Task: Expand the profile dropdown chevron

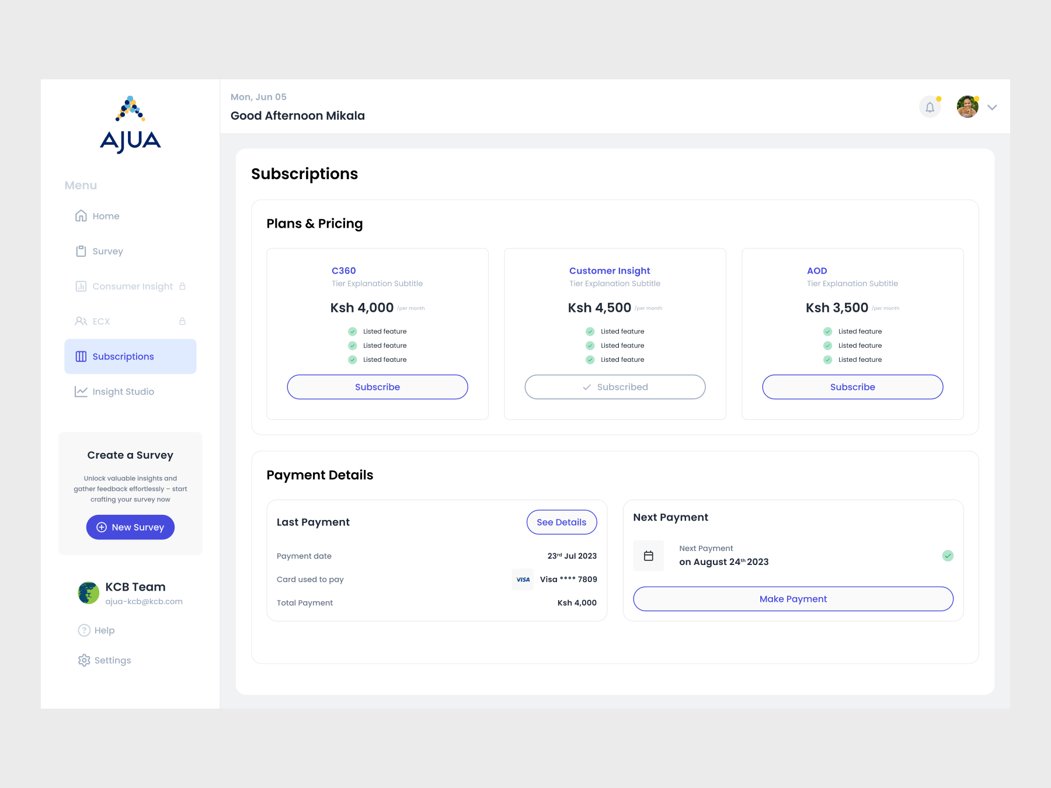Action: (992, 107)
